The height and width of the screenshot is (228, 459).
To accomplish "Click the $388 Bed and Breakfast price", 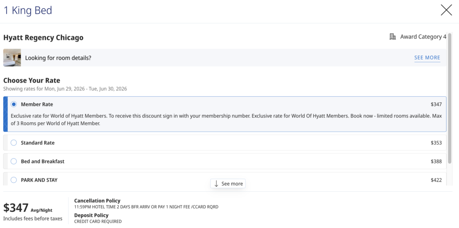I will pyautogui.click(x=436, y=161).
